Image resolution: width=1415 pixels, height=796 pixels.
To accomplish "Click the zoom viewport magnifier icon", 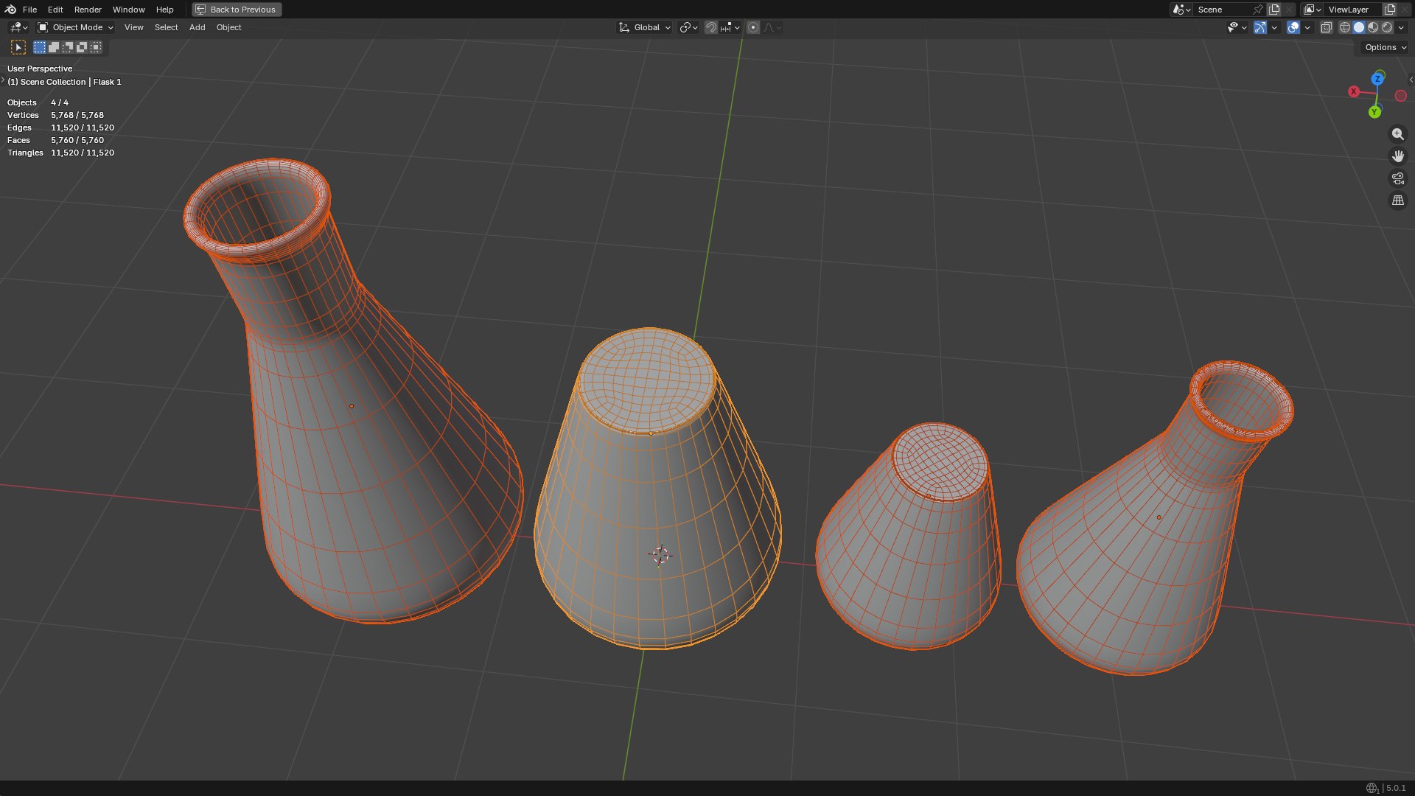I will click(1398, 134).
